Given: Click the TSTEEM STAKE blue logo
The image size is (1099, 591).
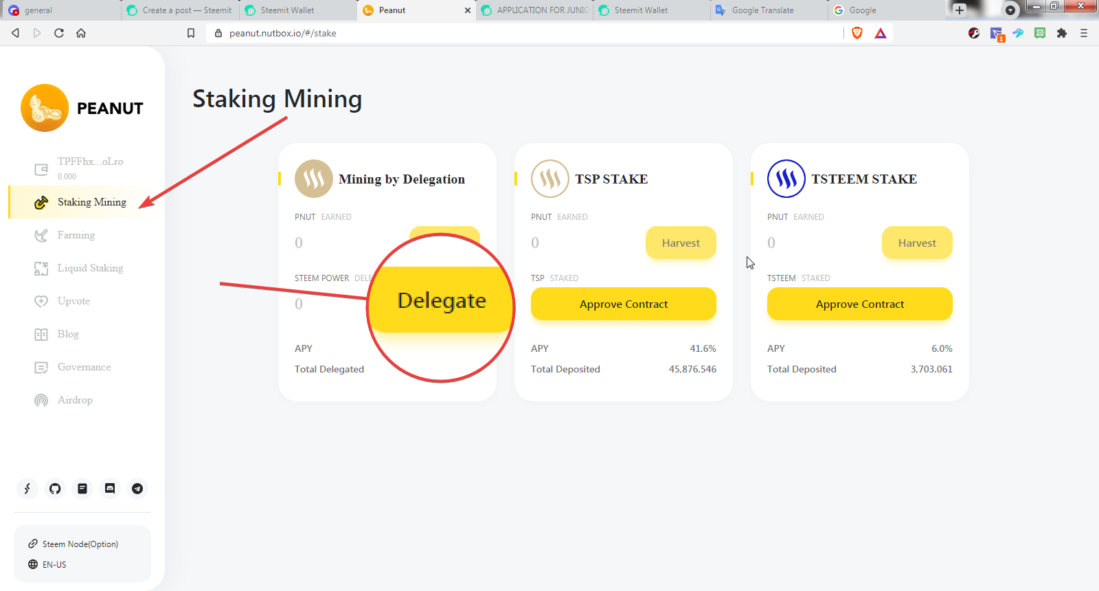Looking at the screenshot, I should tap(786, 179).
